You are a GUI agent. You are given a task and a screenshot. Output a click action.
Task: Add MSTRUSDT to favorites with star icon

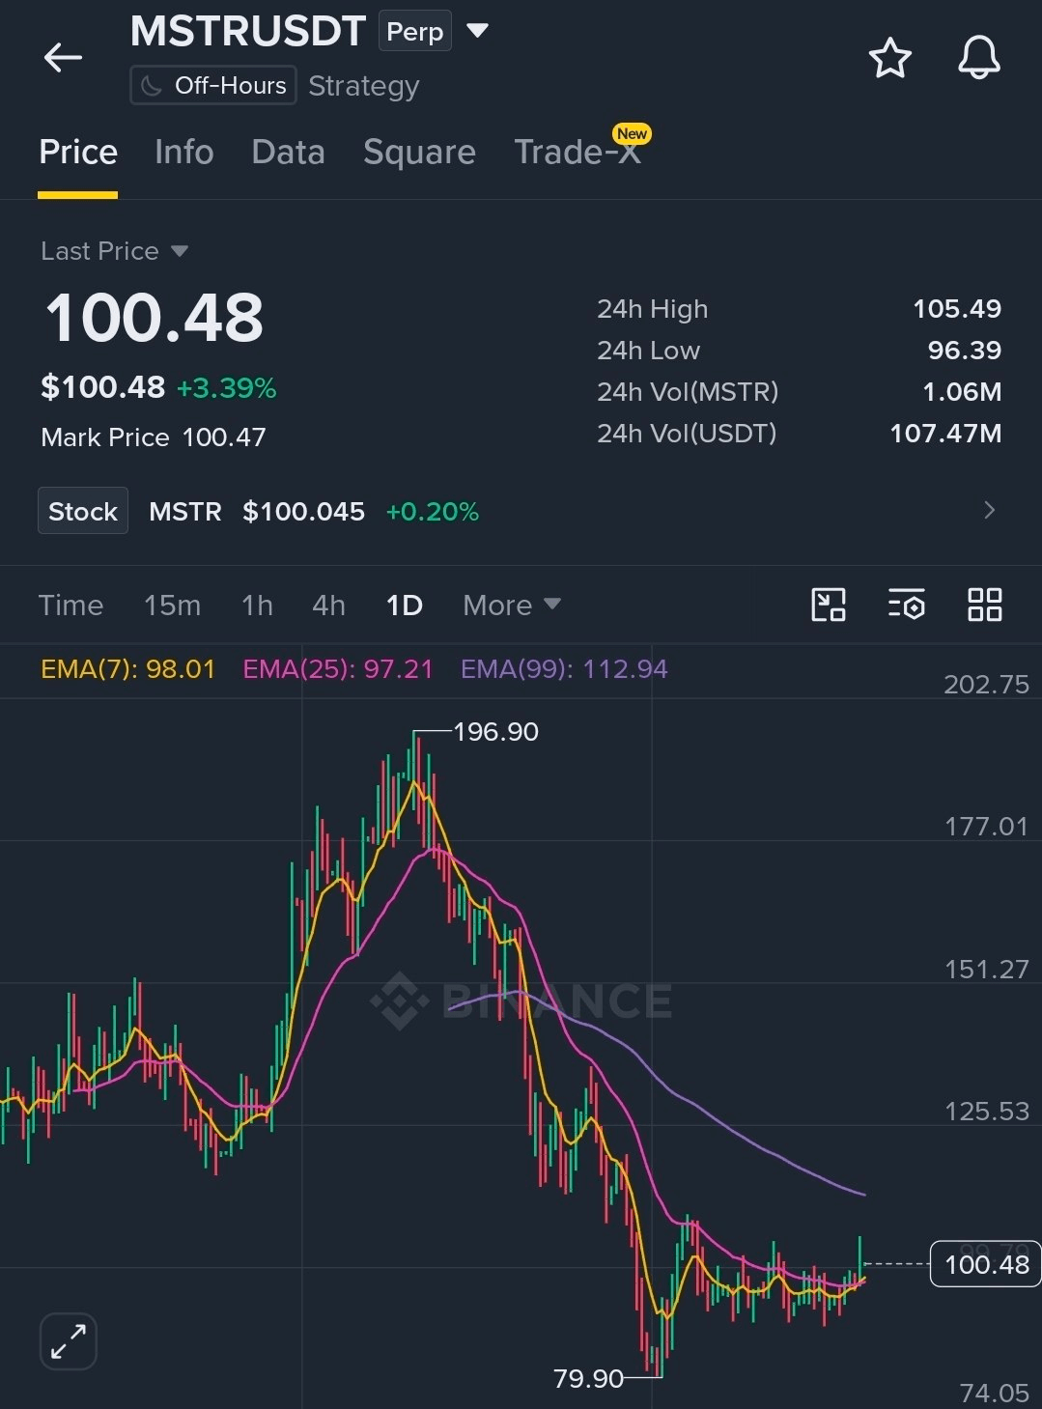[x=889, y=58]
